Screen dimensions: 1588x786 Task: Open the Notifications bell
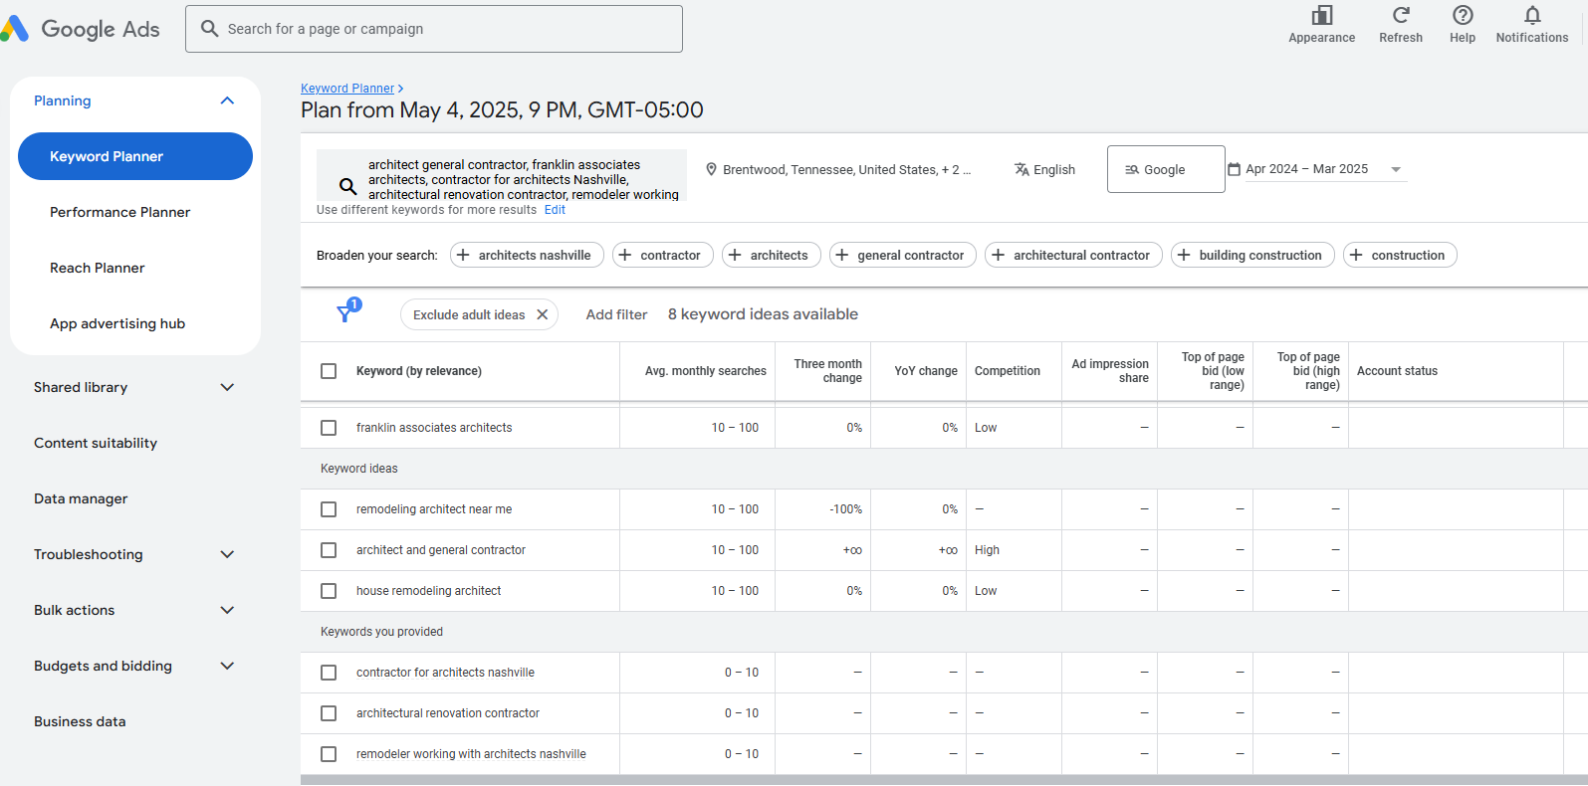pyautogui.click(x=1531, y=16)
